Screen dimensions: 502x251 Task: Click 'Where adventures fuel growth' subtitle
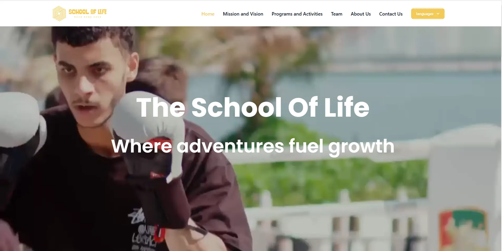[x=253, y=146]
